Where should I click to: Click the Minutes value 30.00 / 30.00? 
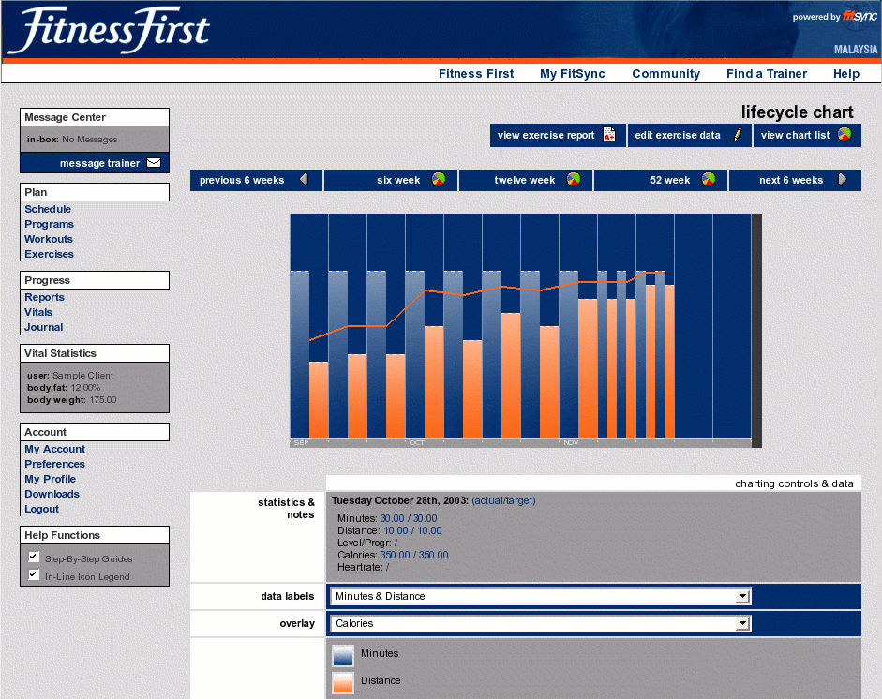click(409, 518)
